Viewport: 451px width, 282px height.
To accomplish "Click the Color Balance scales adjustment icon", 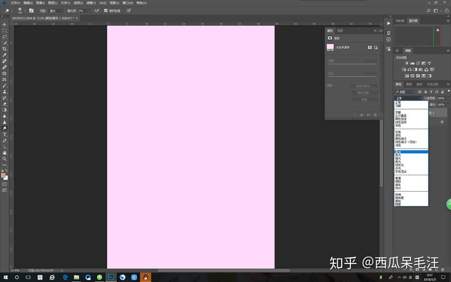I will (409, 70).
